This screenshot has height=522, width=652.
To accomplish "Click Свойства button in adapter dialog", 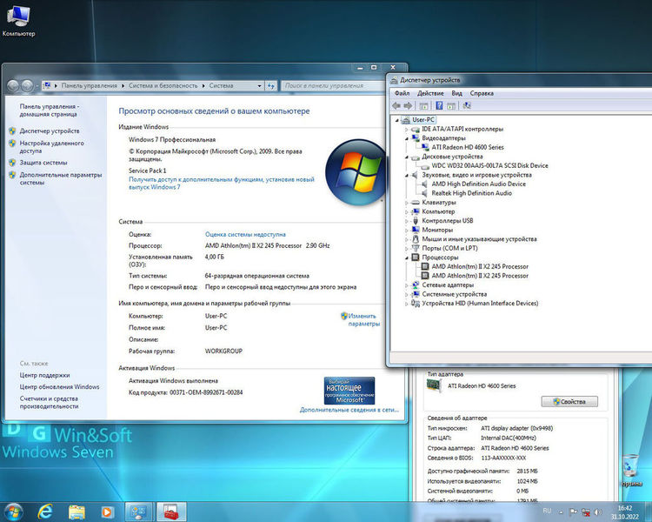I will pyautogui.click(x=569, y=401).
